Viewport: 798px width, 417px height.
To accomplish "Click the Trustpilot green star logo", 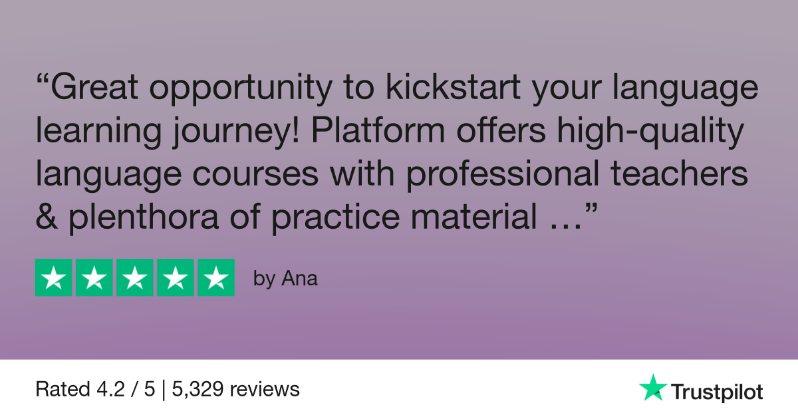I will 653,388.
